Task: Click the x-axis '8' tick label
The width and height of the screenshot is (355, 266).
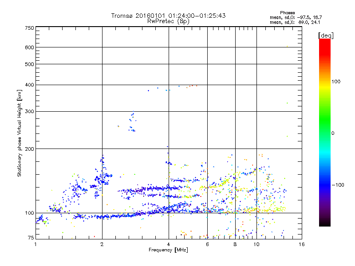Action: [235, 244]
